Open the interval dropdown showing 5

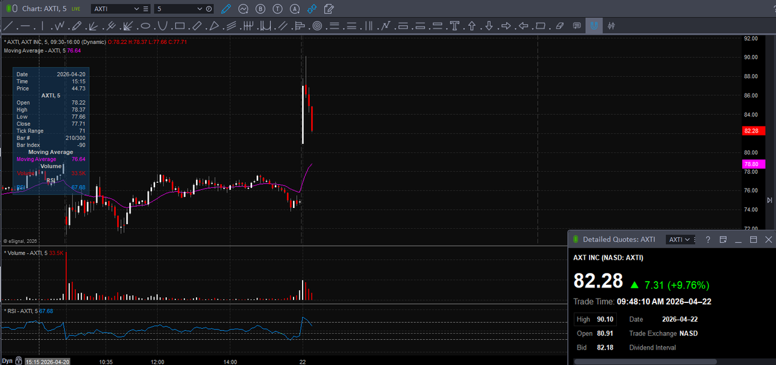coord(199,9)
